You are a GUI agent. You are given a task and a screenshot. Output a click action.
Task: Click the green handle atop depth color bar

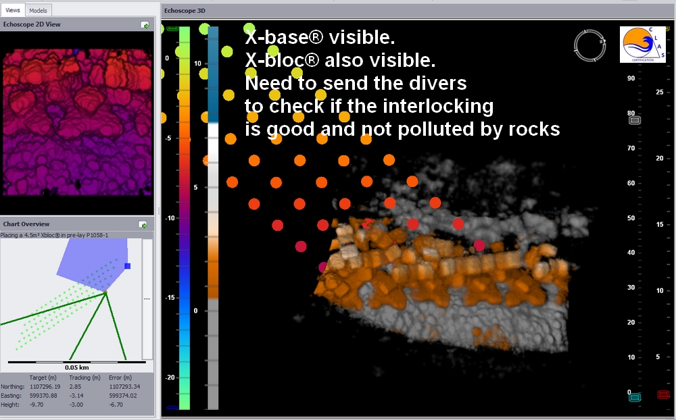(172, 28)
